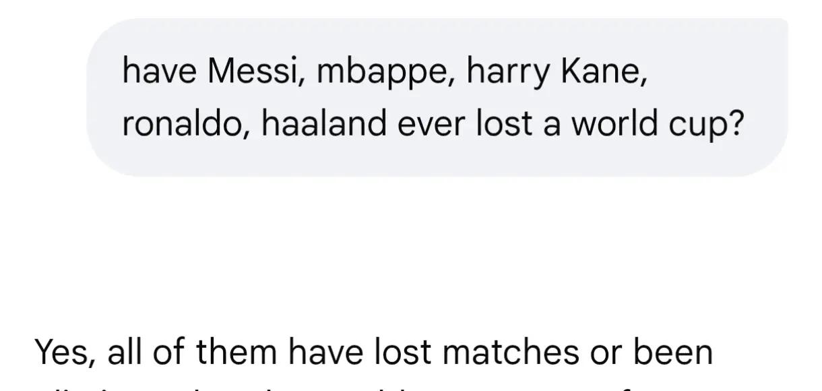Select the word Messi in the message

tap(253, 71)
